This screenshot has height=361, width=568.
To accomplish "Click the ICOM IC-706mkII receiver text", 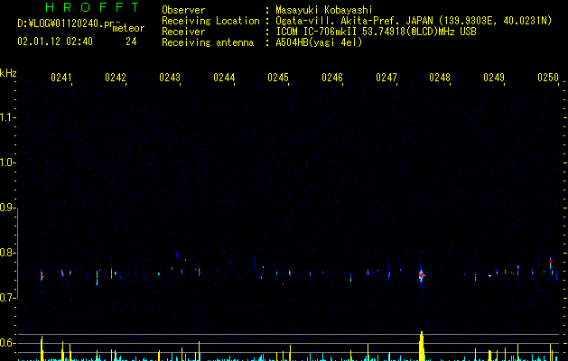I will click(376, 32).
